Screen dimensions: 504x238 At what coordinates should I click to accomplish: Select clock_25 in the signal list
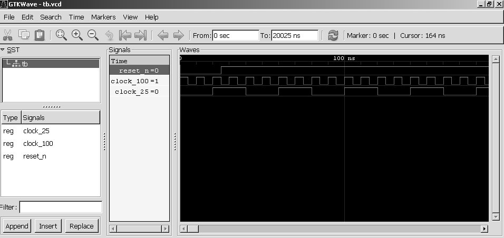point(36,131)
